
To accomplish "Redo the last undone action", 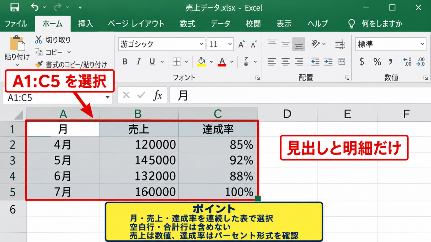I will pyautogui.click(x=58, y=7).
